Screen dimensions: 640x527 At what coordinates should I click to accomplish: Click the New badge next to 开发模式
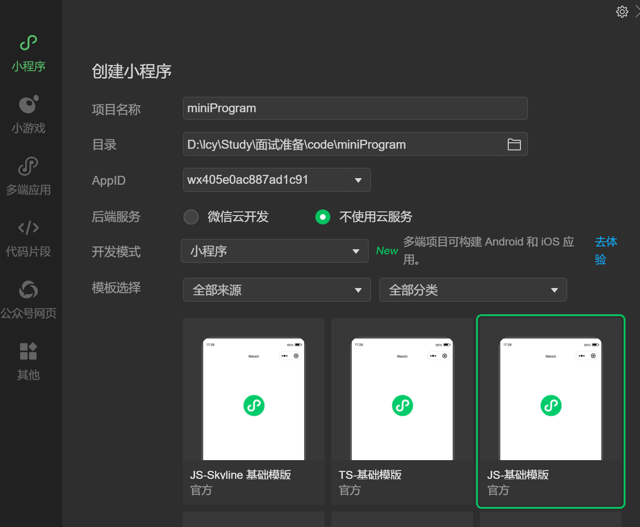pos(387,251)
